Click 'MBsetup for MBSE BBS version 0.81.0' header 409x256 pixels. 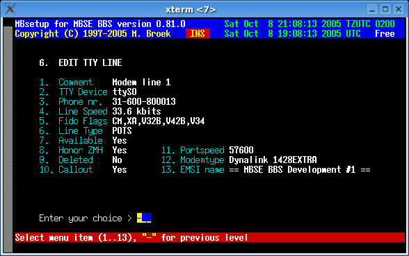point(100,24)
